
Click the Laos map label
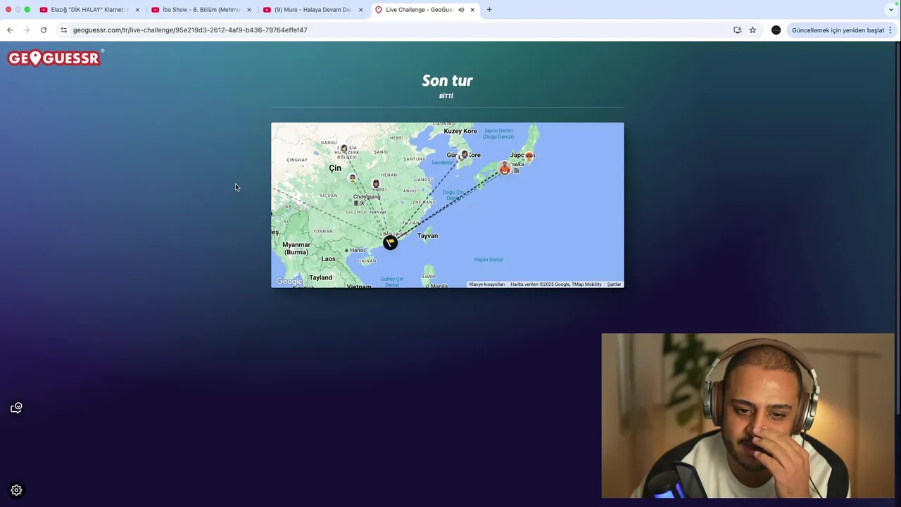(x=328, y=259)
